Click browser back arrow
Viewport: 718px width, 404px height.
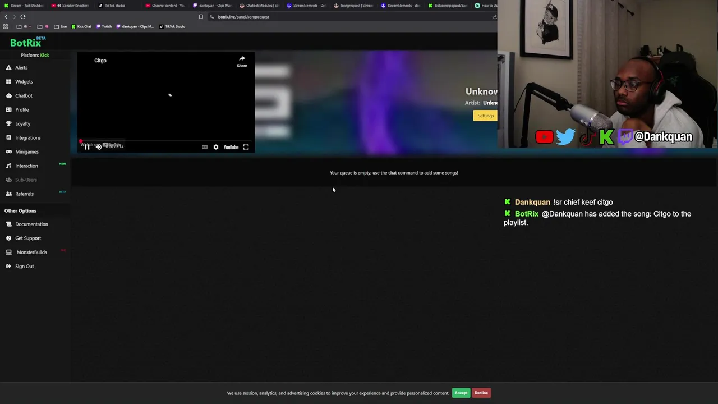[6, 17]
